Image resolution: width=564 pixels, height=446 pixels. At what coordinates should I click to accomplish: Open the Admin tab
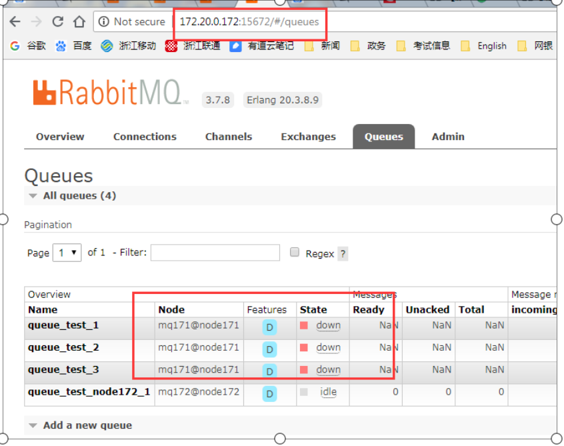pyautogui.click(x=447, y=136)
